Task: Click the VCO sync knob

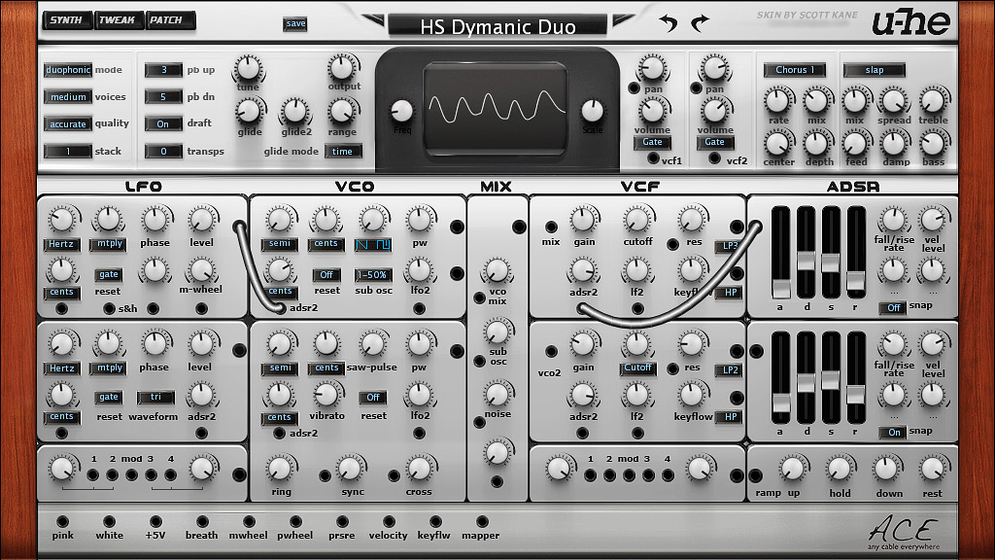Action: tap(350, 470)
